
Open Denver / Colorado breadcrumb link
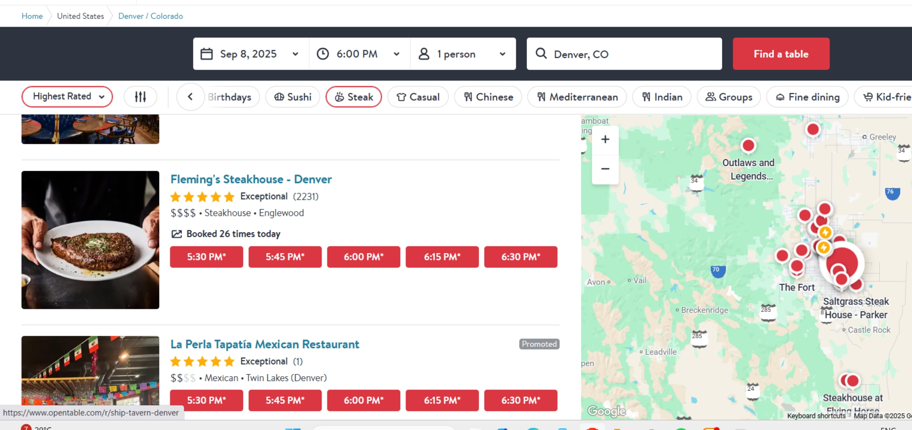[150, 16]
